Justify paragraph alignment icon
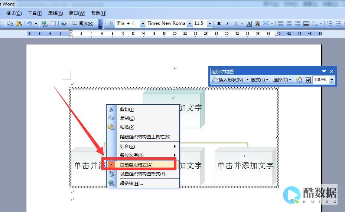345x212 pixels. [280, 23]
